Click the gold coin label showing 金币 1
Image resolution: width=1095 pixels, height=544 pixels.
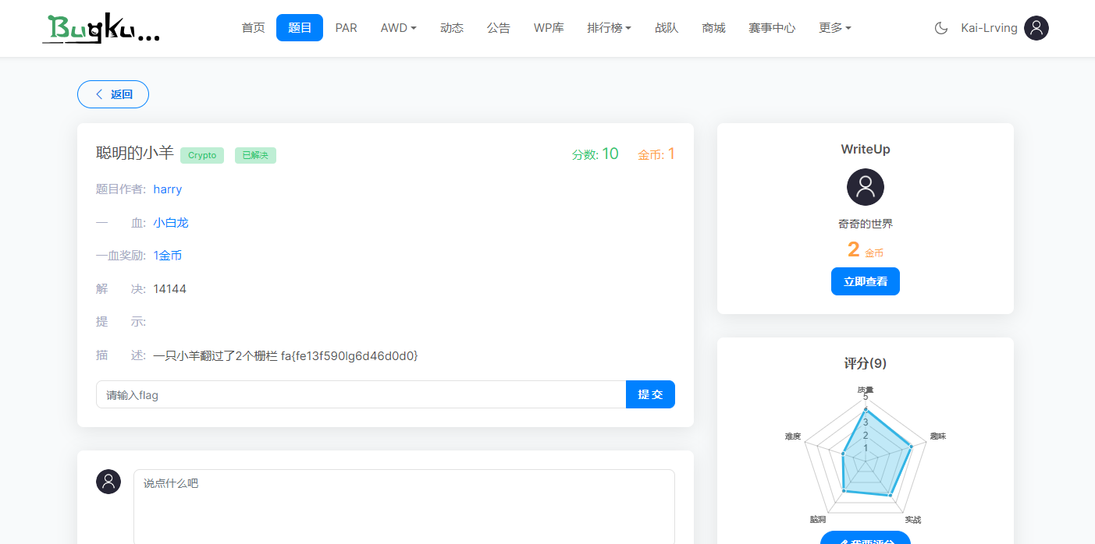(x=656, y=154)
